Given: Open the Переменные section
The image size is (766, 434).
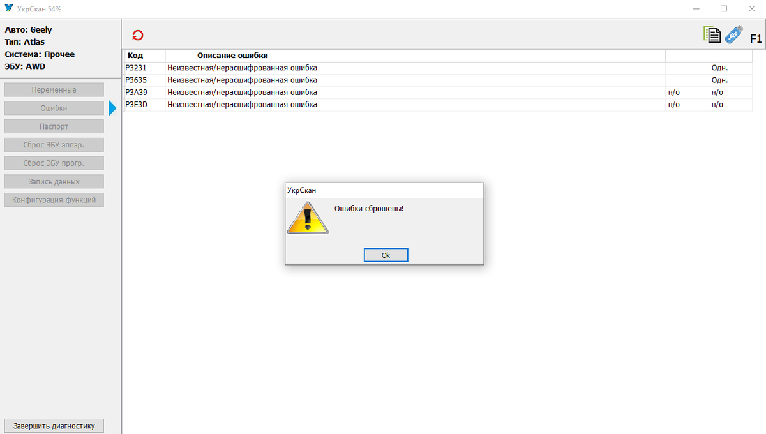Looking at the screenshot, I should tap(54, 90).
